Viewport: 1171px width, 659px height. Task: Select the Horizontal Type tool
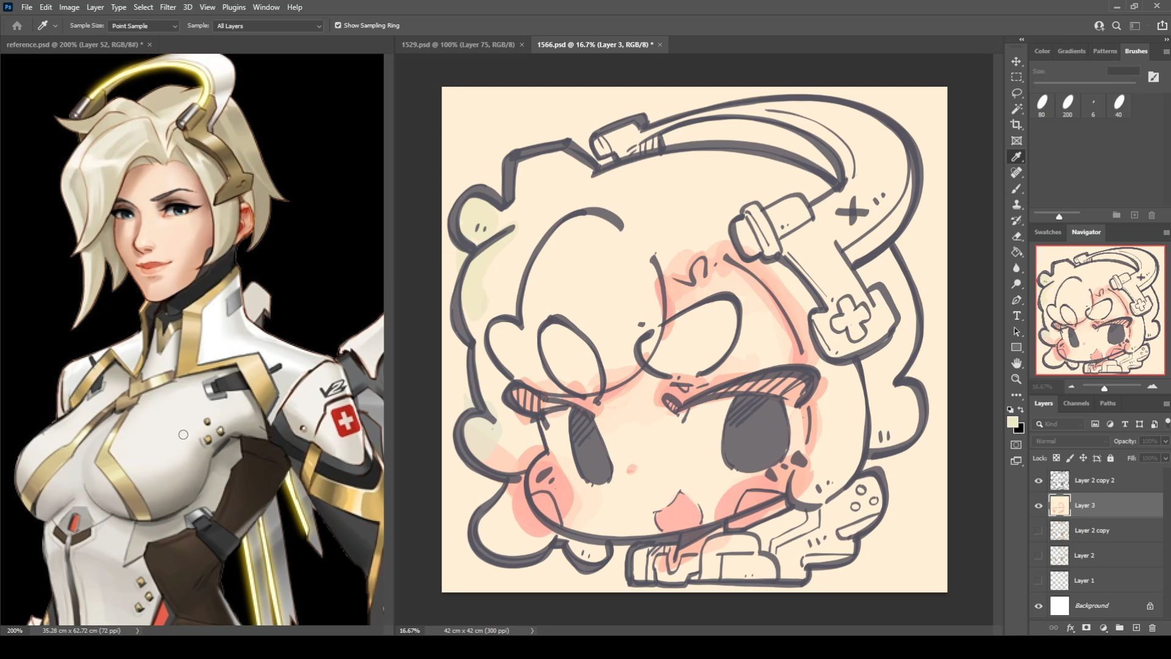1016,315
